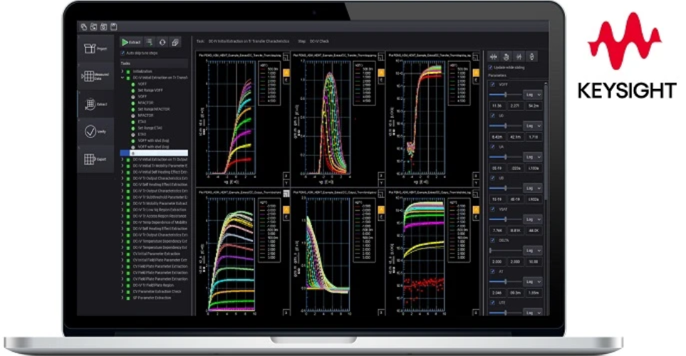686x356 pixels.
Task: Open the Export sidebar section
Action: [95, 159]
